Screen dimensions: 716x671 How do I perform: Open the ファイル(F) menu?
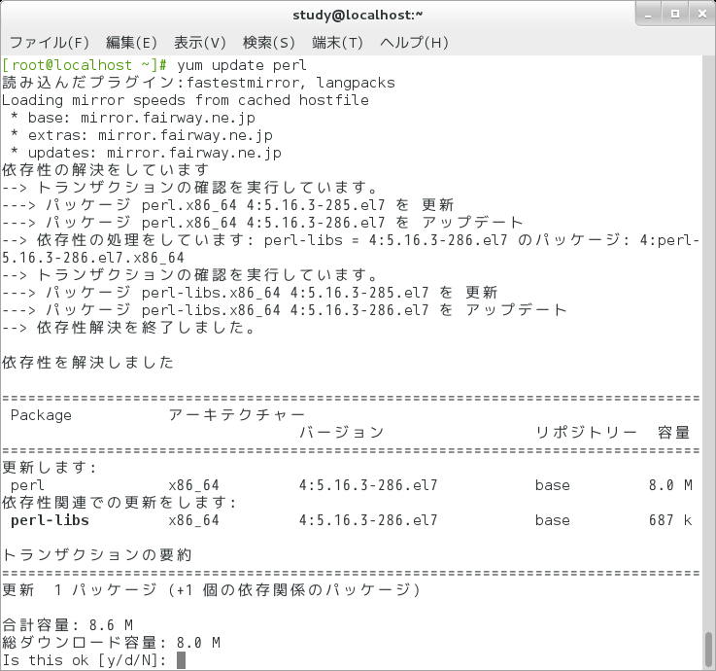49,43
